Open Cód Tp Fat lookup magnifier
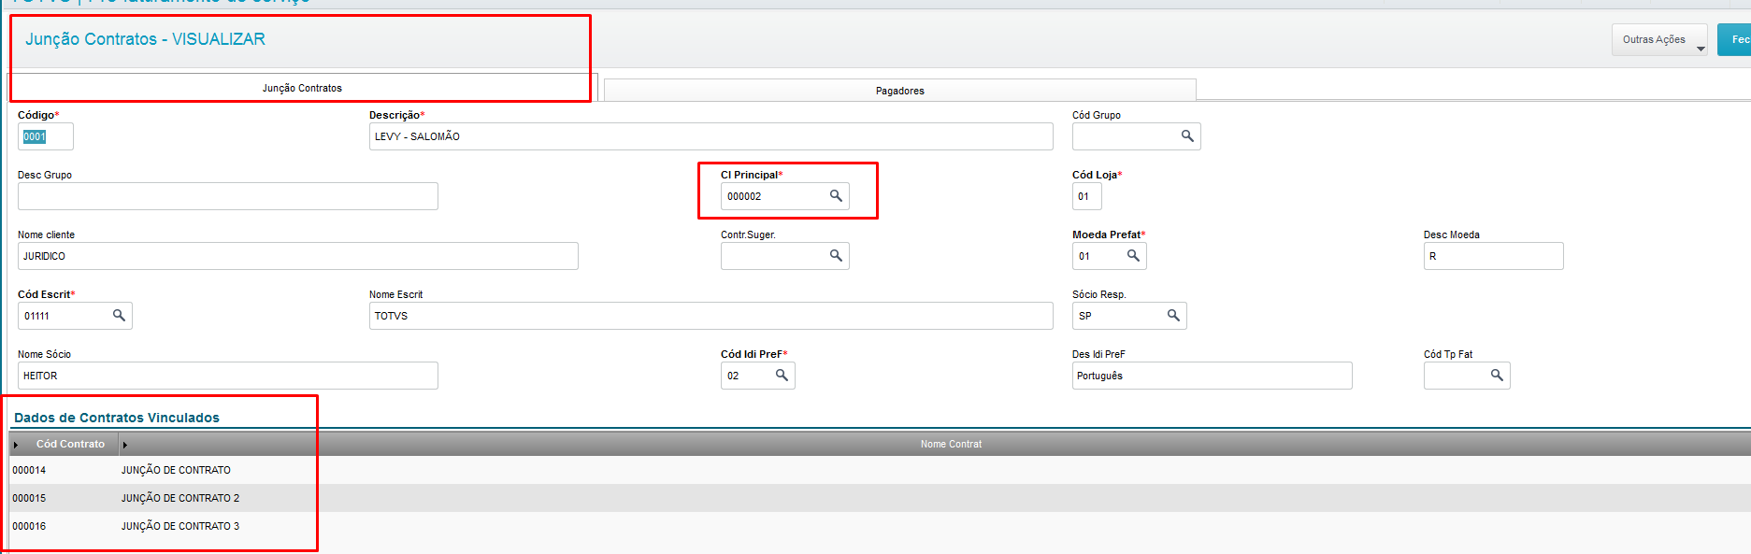Screen dimensions: 1751x554 click(x=1497, y=376)
